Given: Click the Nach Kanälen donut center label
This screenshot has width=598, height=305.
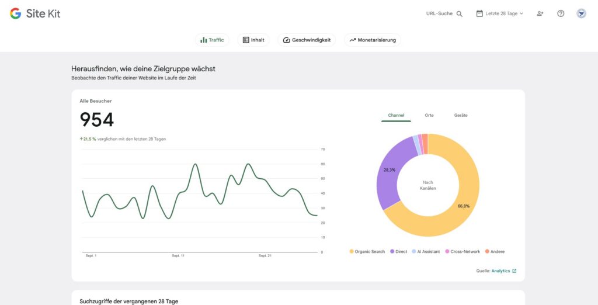Looking at the screenshot, I should [x=428, y=186].
